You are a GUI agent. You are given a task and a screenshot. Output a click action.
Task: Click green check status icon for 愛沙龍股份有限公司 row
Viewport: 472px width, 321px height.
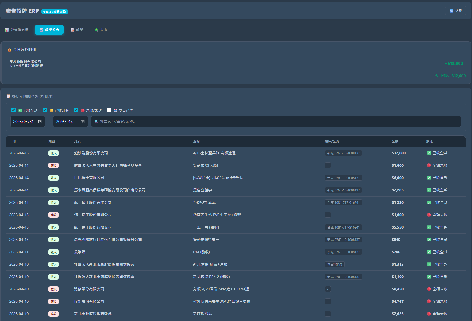coord(429,153)
